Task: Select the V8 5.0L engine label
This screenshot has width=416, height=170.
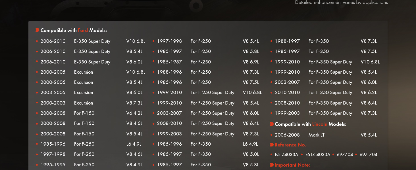Action: pyautogui.click(x=251, y=154)
